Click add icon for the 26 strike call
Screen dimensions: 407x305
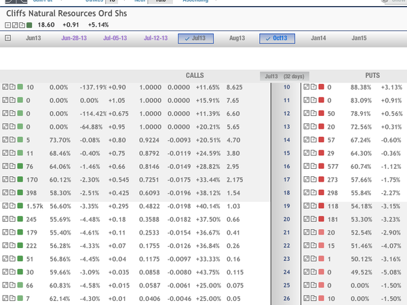12,298
